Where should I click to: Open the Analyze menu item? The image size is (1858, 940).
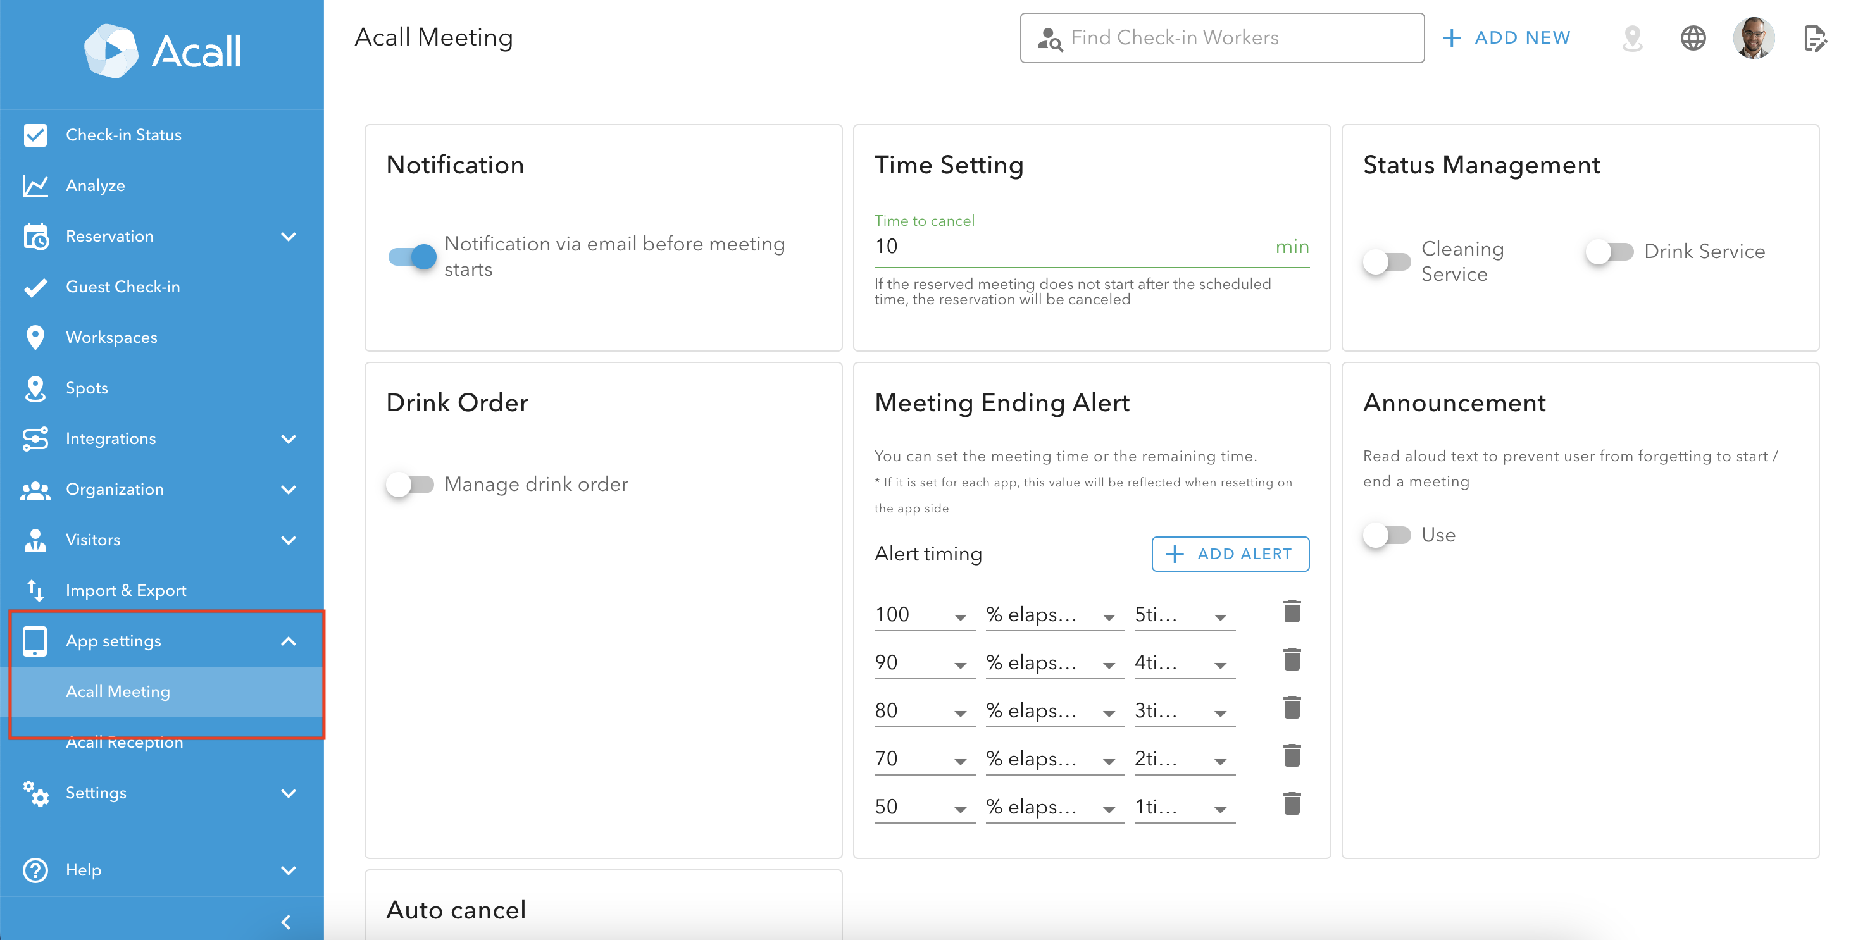tap(162, 186)
